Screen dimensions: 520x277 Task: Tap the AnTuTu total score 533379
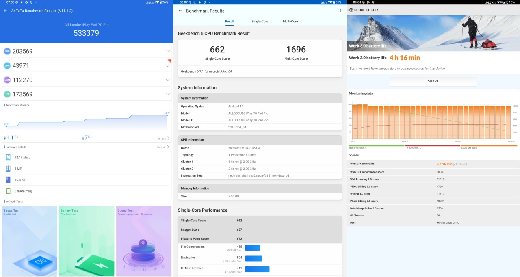(x=86, y=33)
